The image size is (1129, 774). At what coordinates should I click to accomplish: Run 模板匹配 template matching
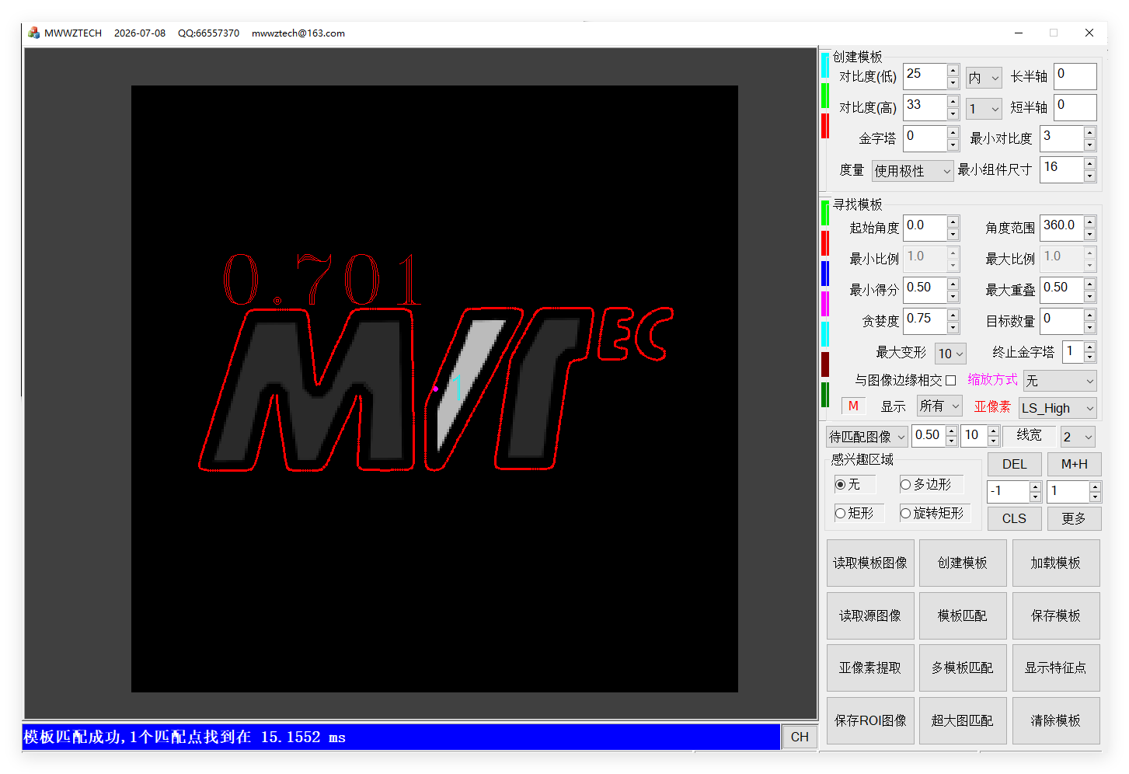(x=963, y=615)
